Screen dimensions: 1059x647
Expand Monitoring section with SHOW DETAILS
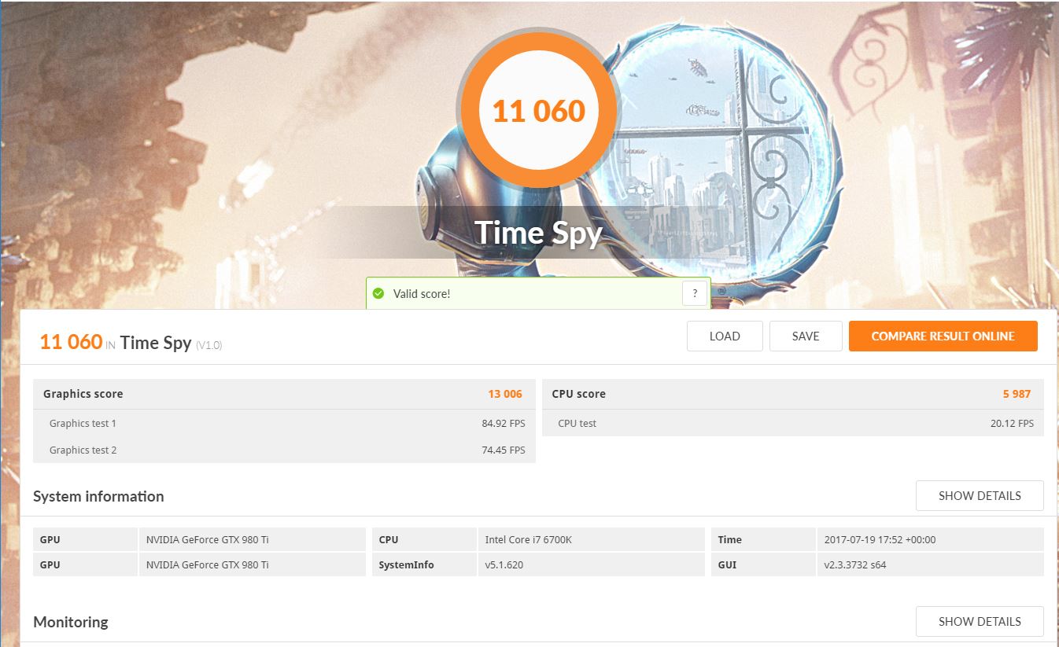click(x=980, y=621)
